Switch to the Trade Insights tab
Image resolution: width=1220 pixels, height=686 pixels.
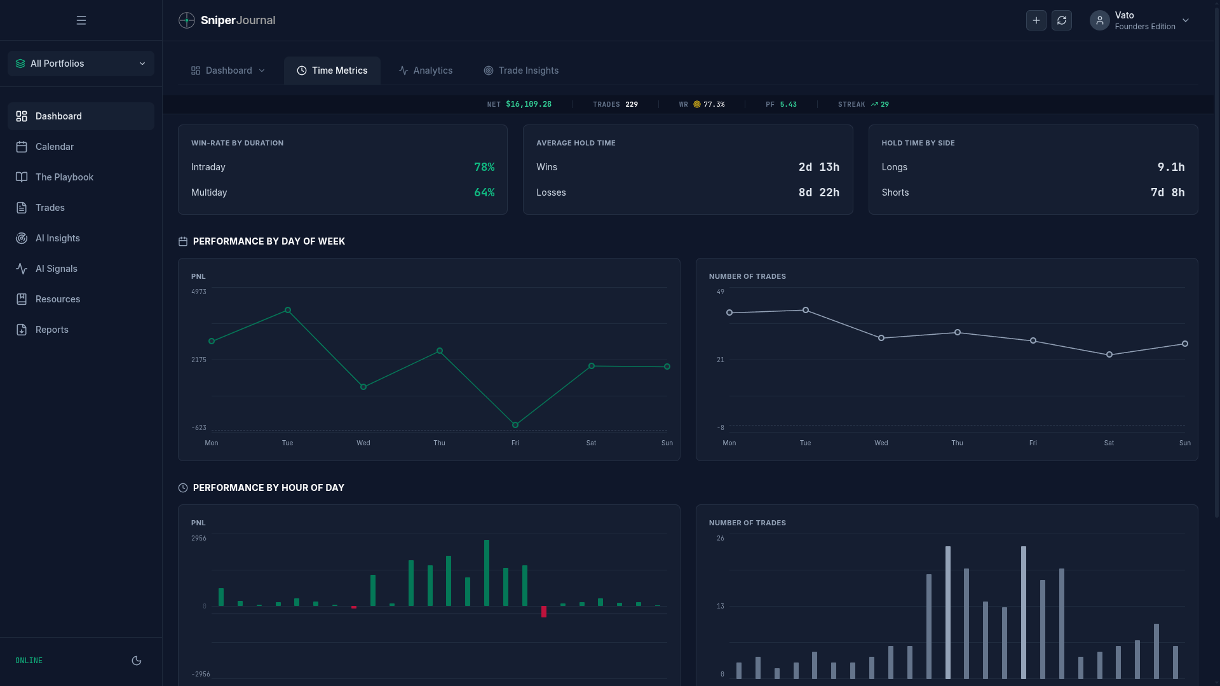point(521,71)
